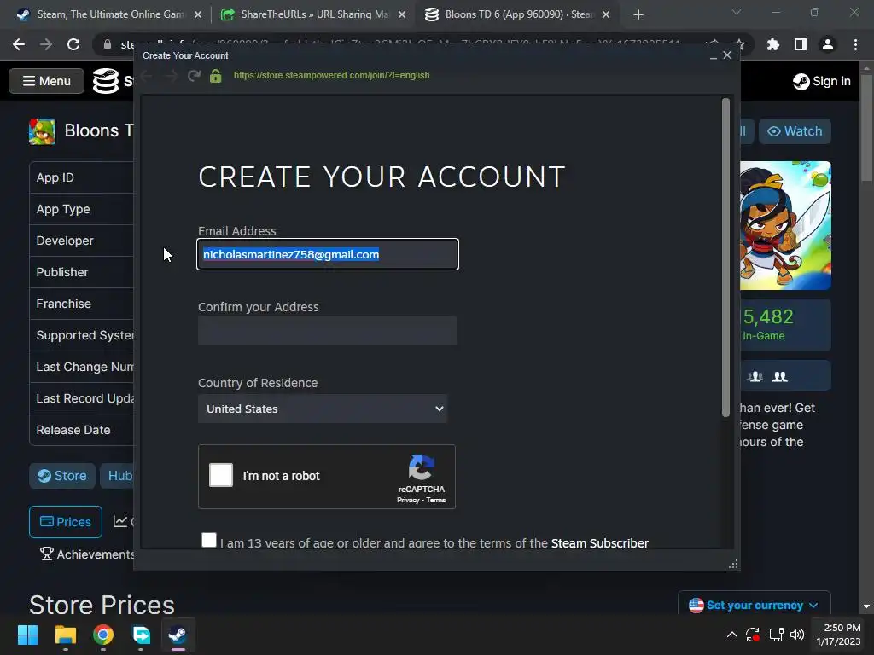Open the Prices tab
This screenshot has width=874, height=655.
(x=66, y=522)
